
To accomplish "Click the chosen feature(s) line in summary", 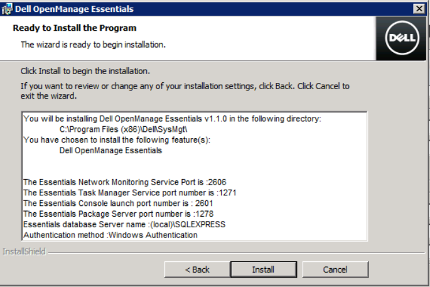I will pos(117,140).
